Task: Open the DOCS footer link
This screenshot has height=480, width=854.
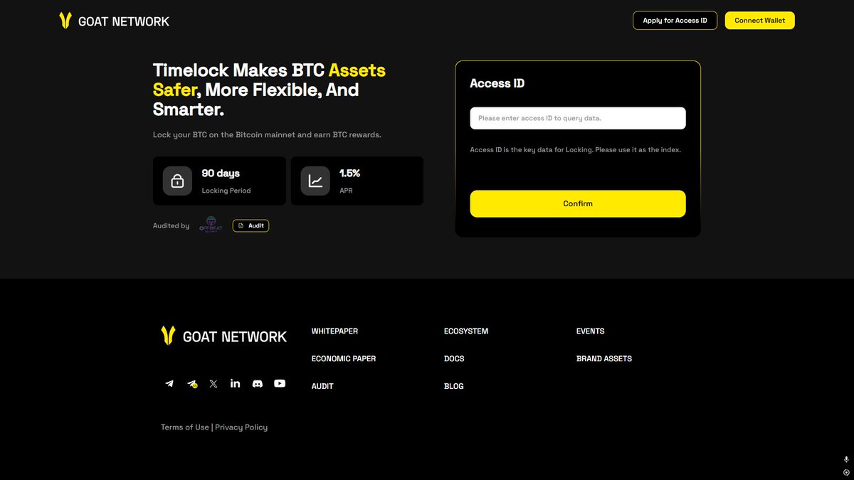Action: [x=454, y=359]
